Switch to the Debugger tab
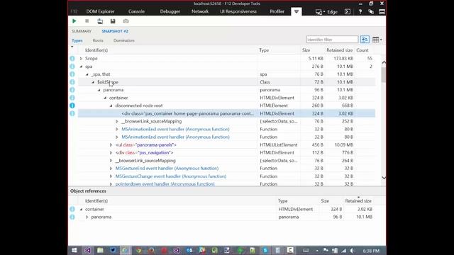The height and width of the screenshot is (255, 454). pyautogui.click(x=170, y=11)
